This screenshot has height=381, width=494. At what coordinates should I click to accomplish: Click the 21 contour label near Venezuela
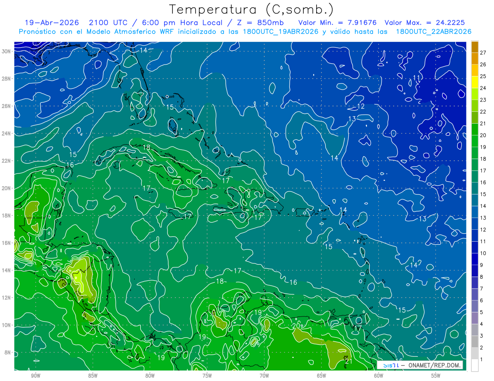[349, 361]
